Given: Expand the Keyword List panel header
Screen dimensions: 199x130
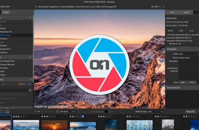Looking at the screenshot, I should 182,88.
